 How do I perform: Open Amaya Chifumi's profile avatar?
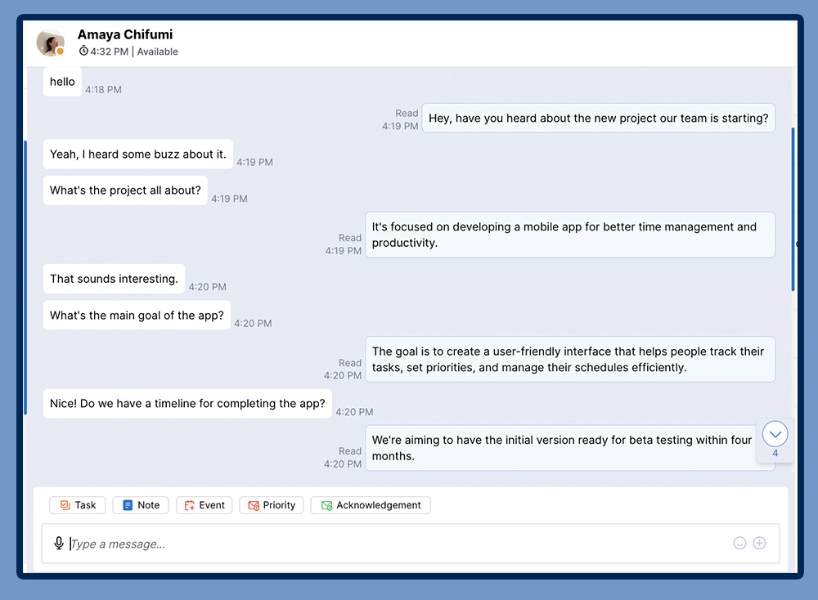[x=51, y=43]
